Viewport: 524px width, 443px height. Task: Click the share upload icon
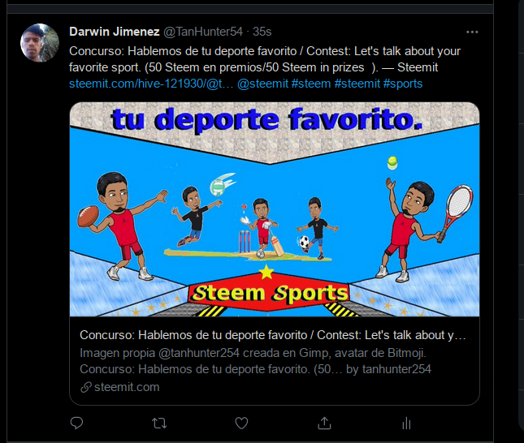pos(324,423)
